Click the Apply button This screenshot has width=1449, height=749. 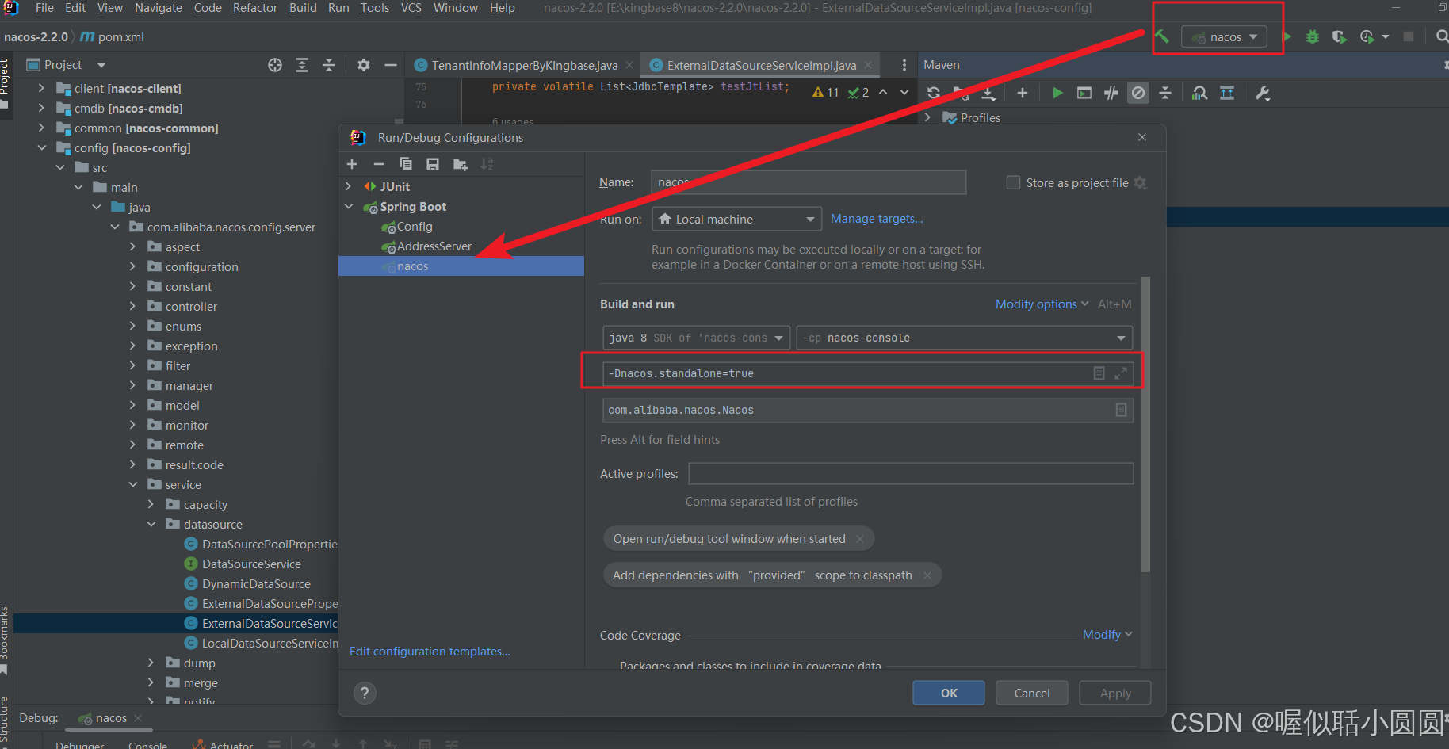pyautogui.click(x=1115, y=693)
